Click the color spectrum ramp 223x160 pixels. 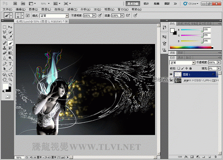tap(191, 47)
